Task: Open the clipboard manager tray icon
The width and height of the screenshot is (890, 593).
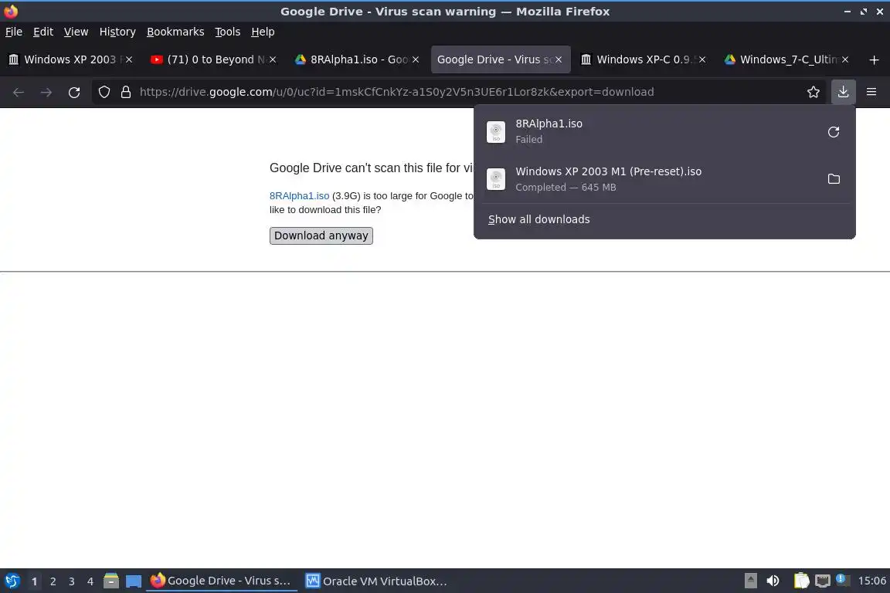Action: [801, 581]
